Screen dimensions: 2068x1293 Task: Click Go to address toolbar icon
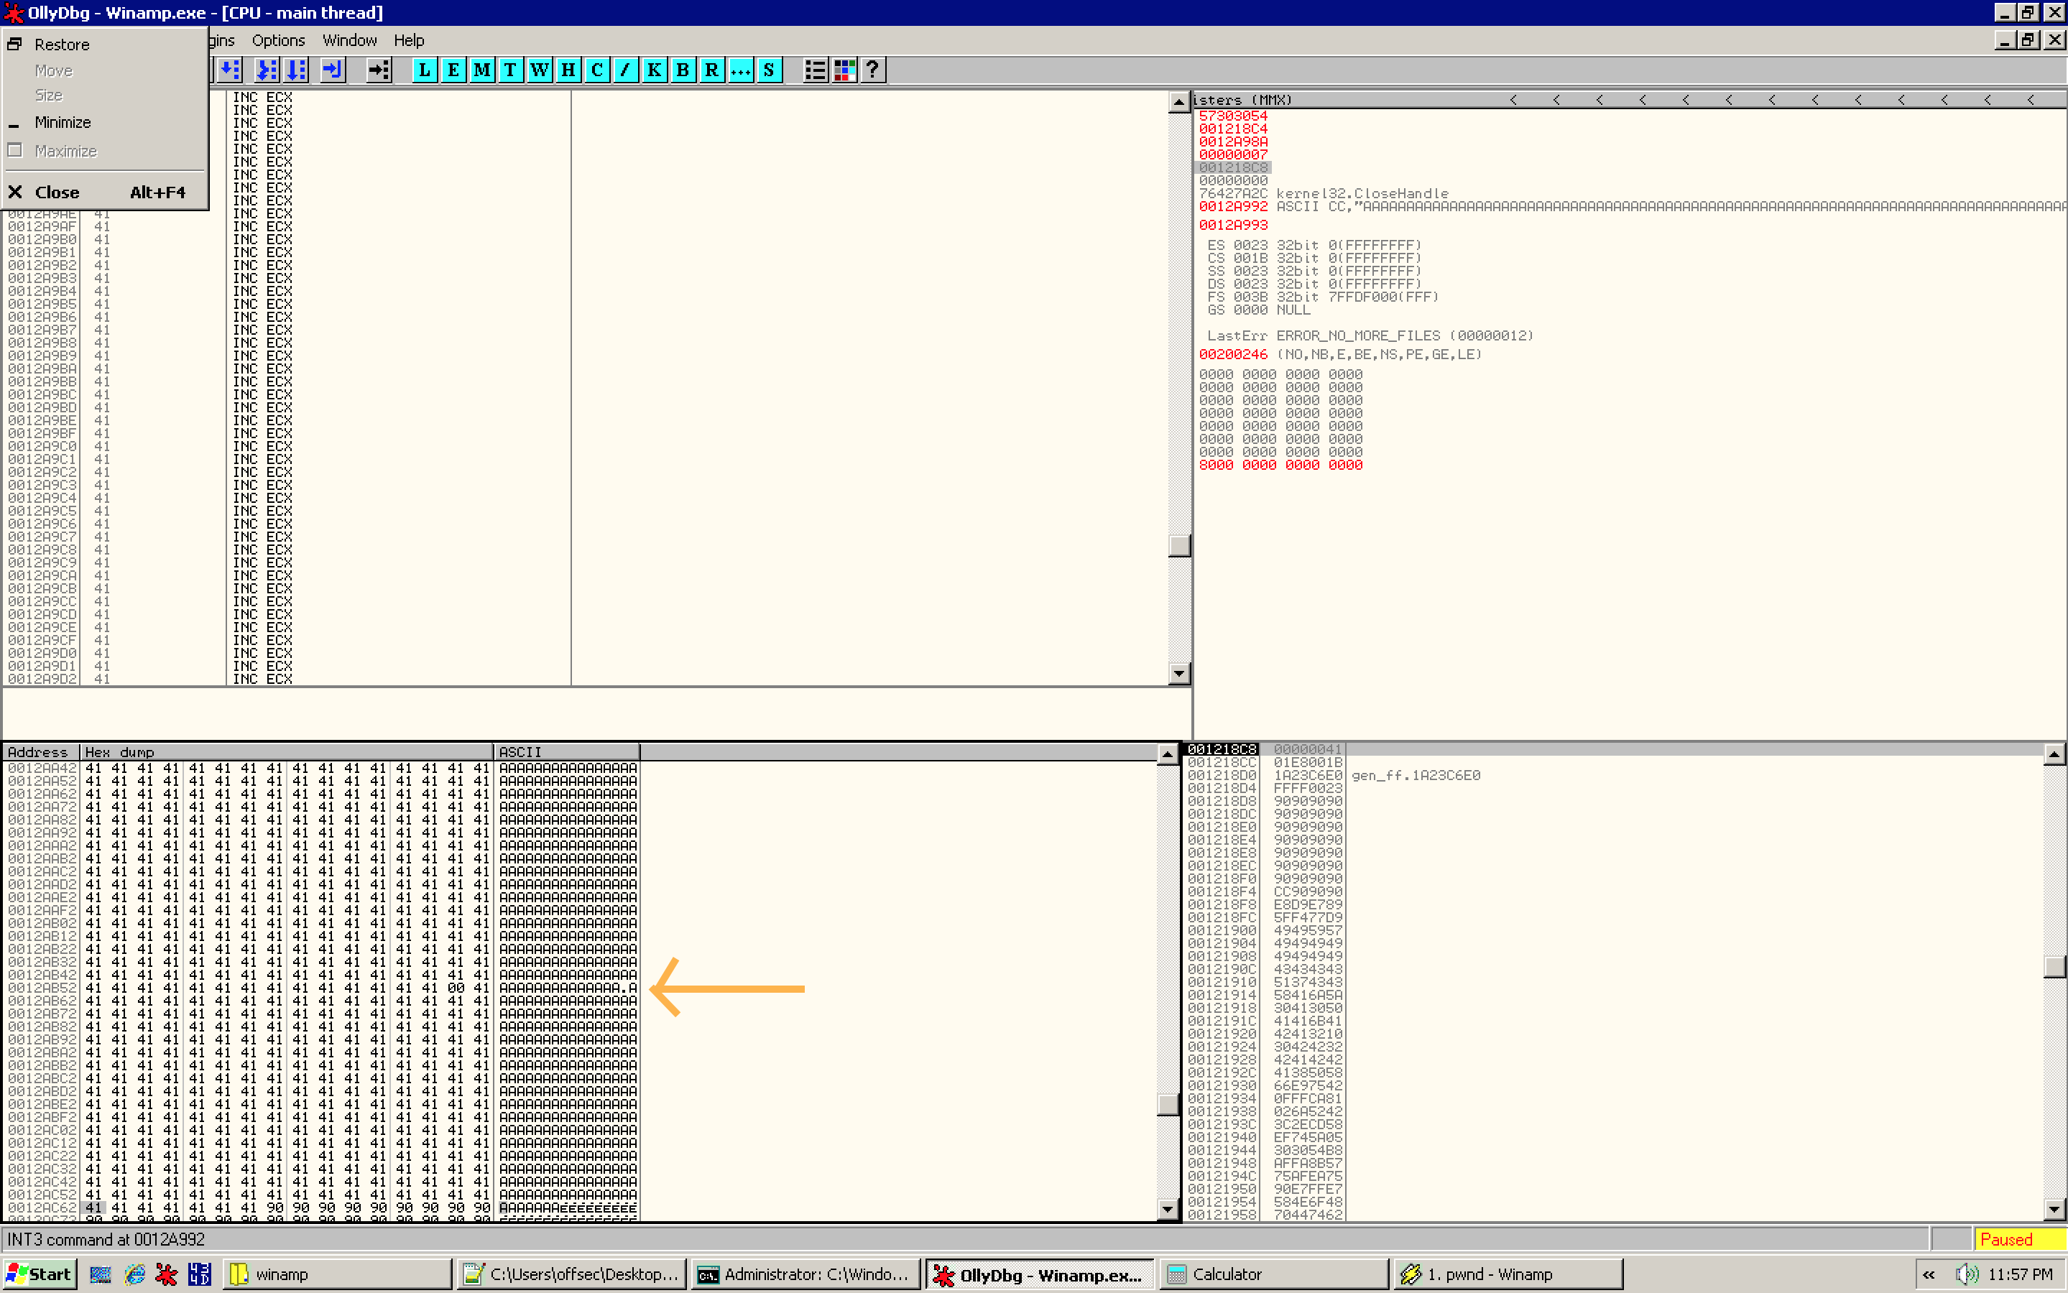[378, 70]
